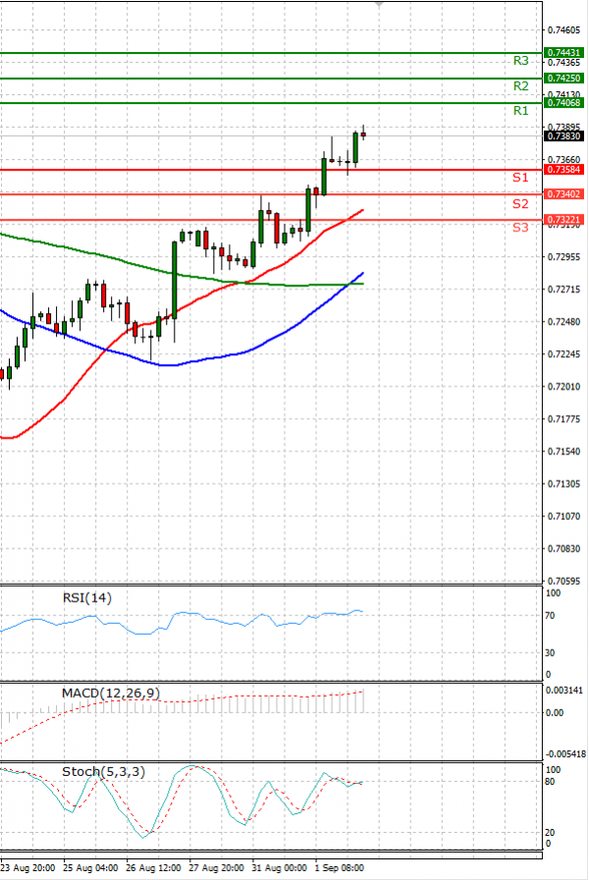The image size is (589, 880).
Task: Select the S1 line label
Action: [x=520, y=178]
